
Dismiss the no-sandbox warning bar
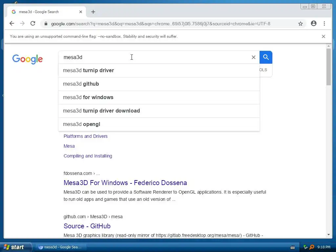coord(323,36)
